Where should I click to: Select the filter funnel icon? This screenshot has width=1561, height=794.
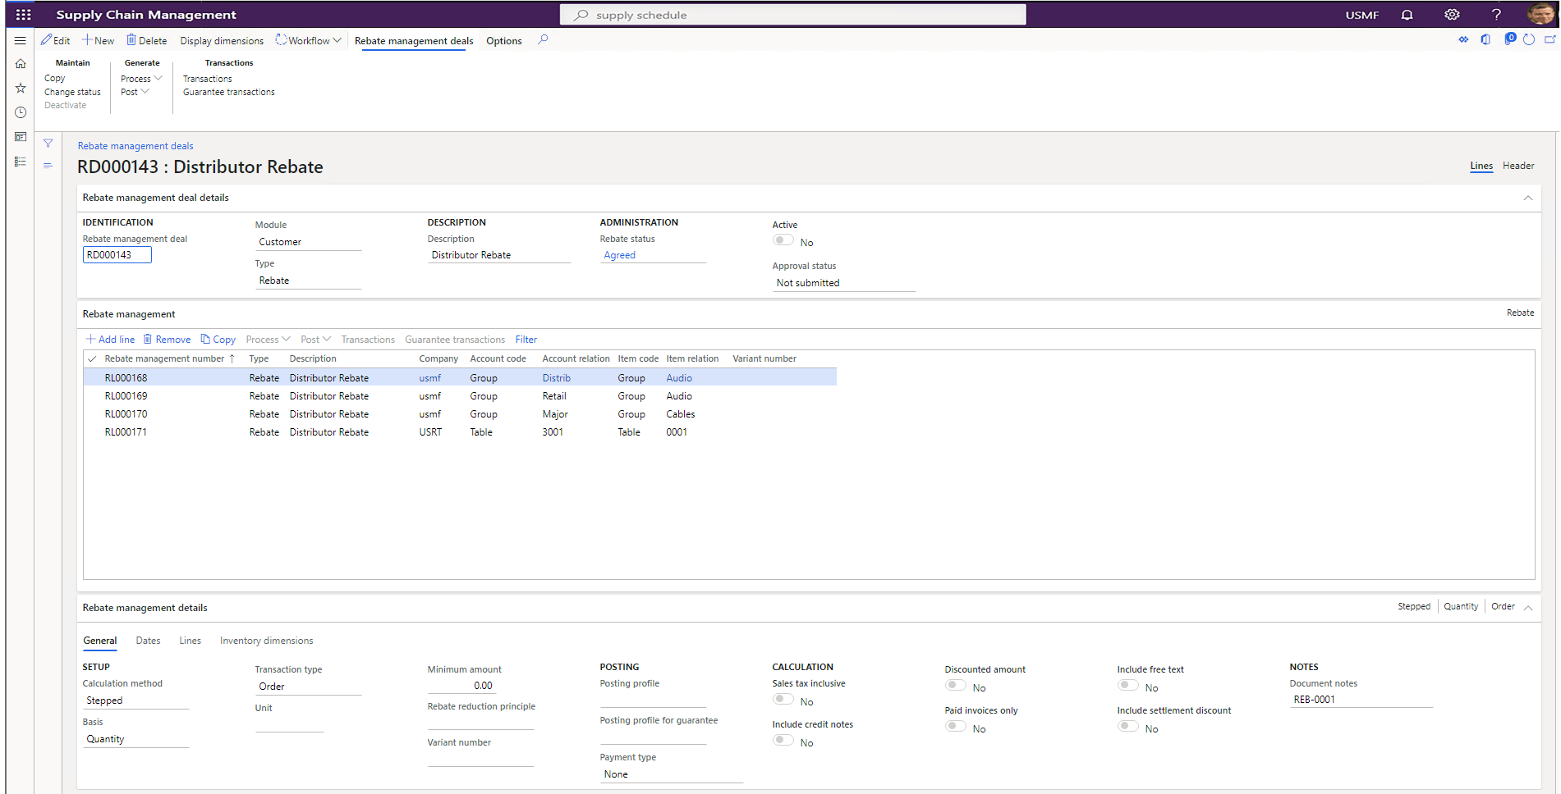48,143
